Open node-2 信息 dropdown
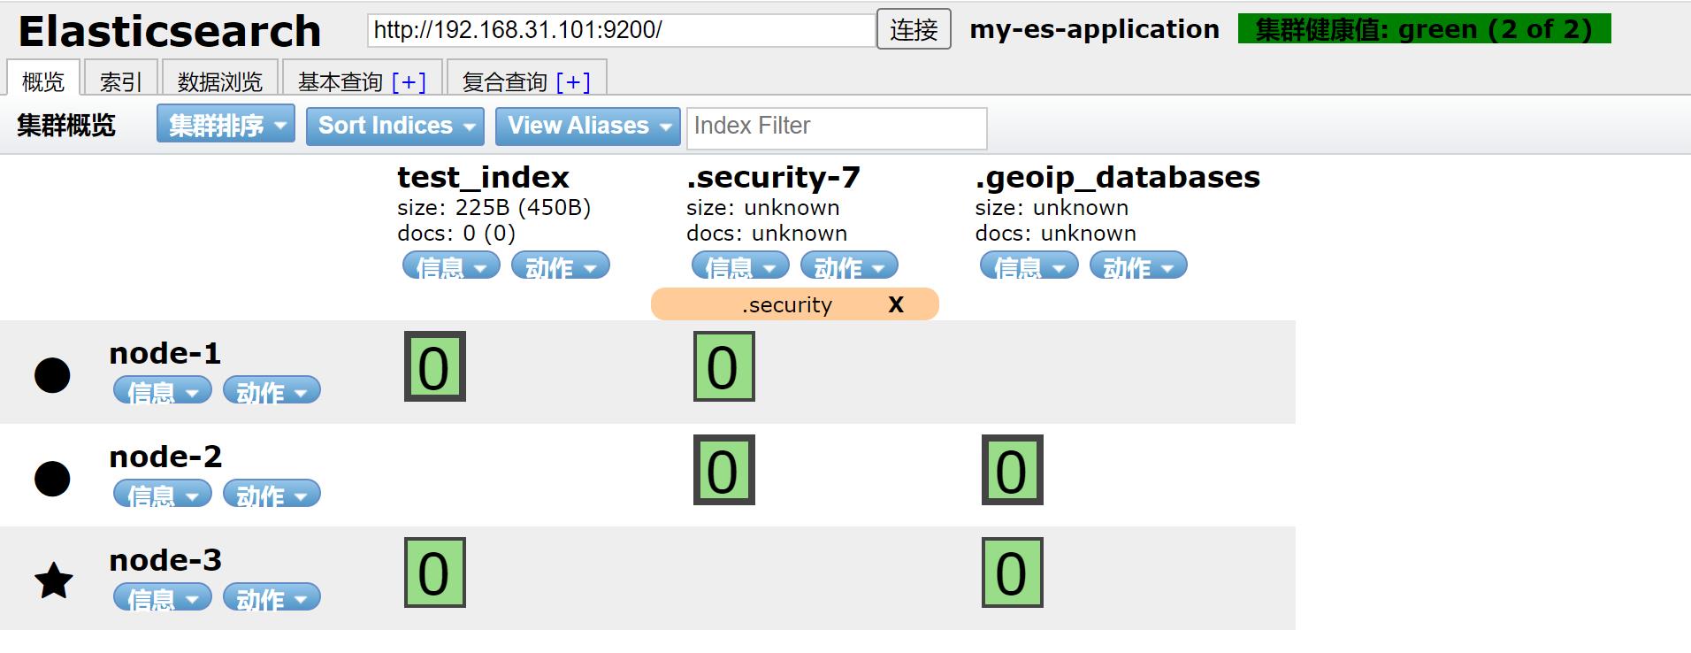 click(163, 494)
